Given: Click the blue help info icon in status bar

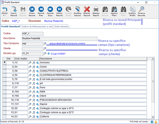Looking at the screenshot, I should pos(152,122).
